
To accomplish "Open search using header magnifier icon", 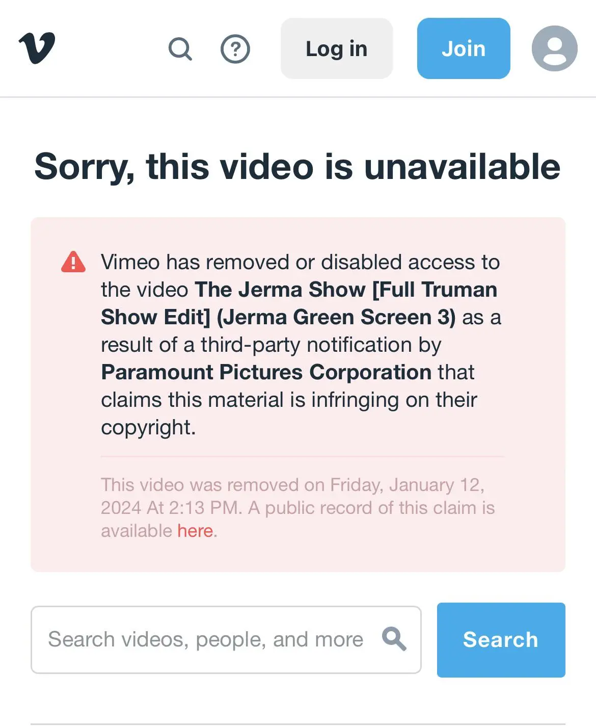I will point(180,49).
